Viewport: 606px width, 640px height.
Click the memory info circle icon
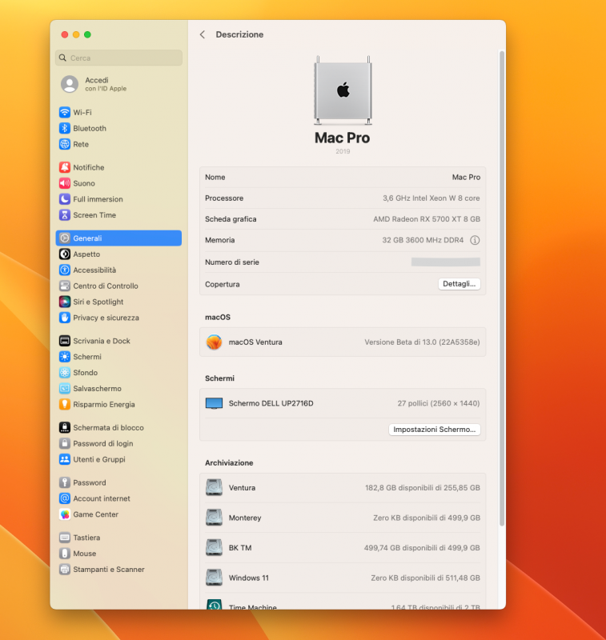click(x=475, y=240)
